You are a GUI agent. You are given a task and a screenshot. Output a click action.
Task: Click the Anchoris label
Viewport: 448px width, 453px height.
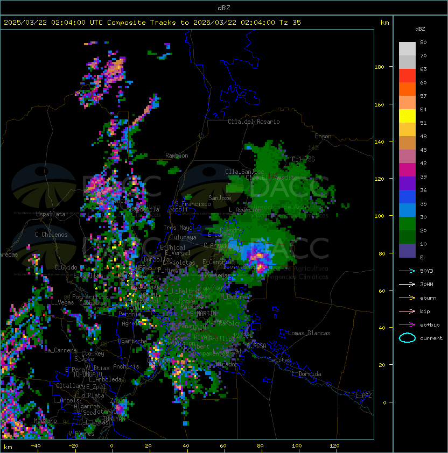pyautogui.click(x=126, y=366)
